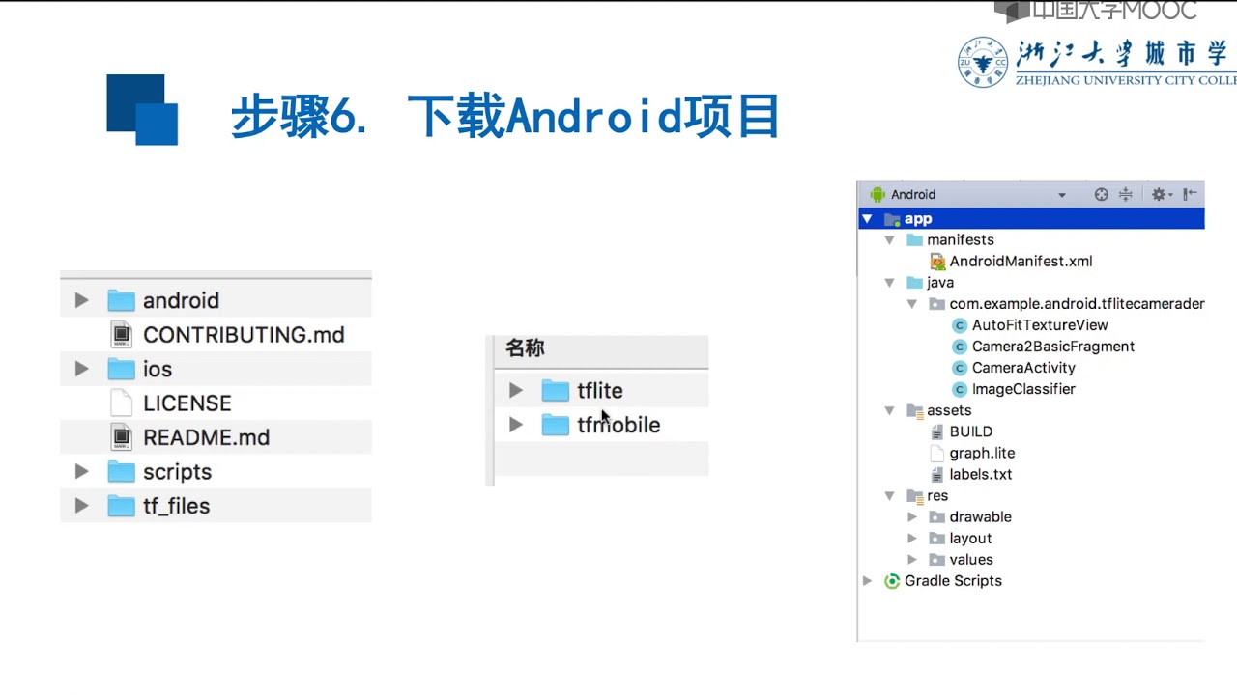The height and width of the screenshot is (695, 1237).
Task: Collapse the manifests folder
Action: 890,240
